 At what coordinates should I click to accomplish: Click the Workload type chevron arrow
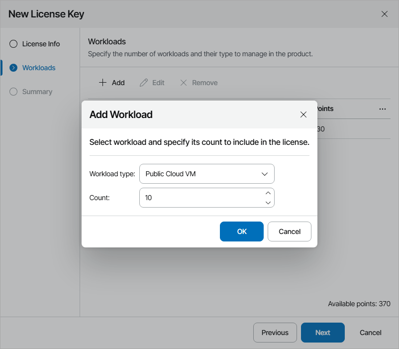tap(265, 174)
